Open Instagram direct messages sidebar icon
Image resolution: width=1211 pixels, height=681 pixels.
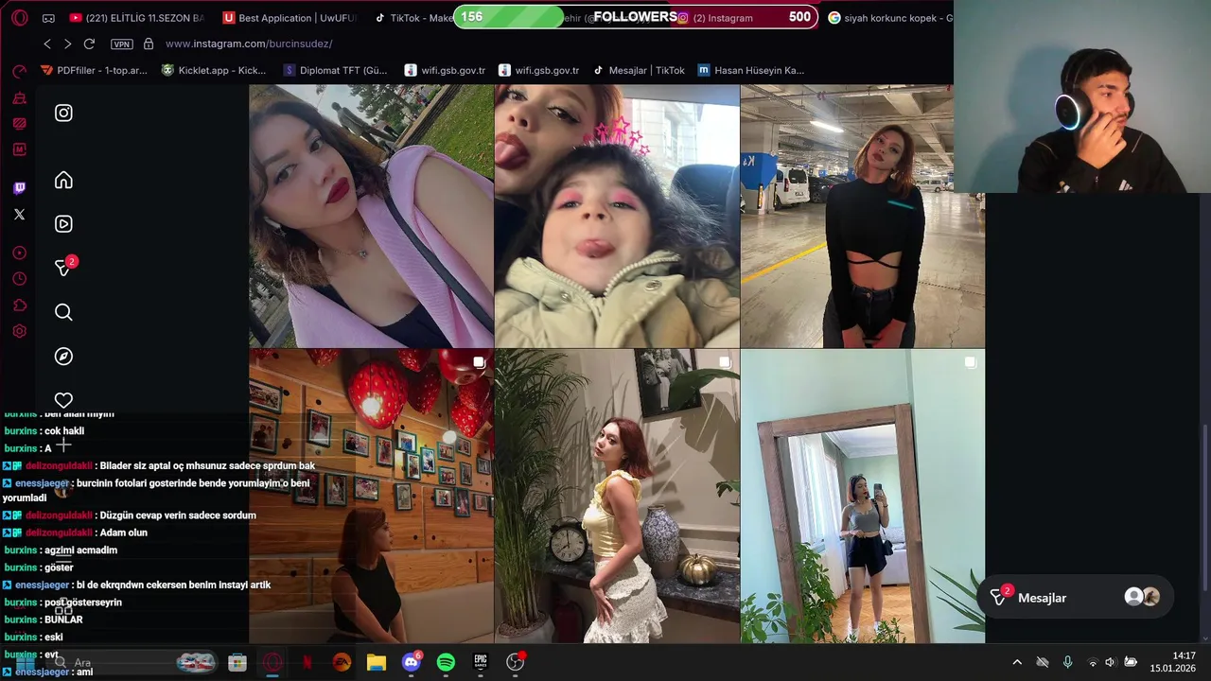coord(63,268)
